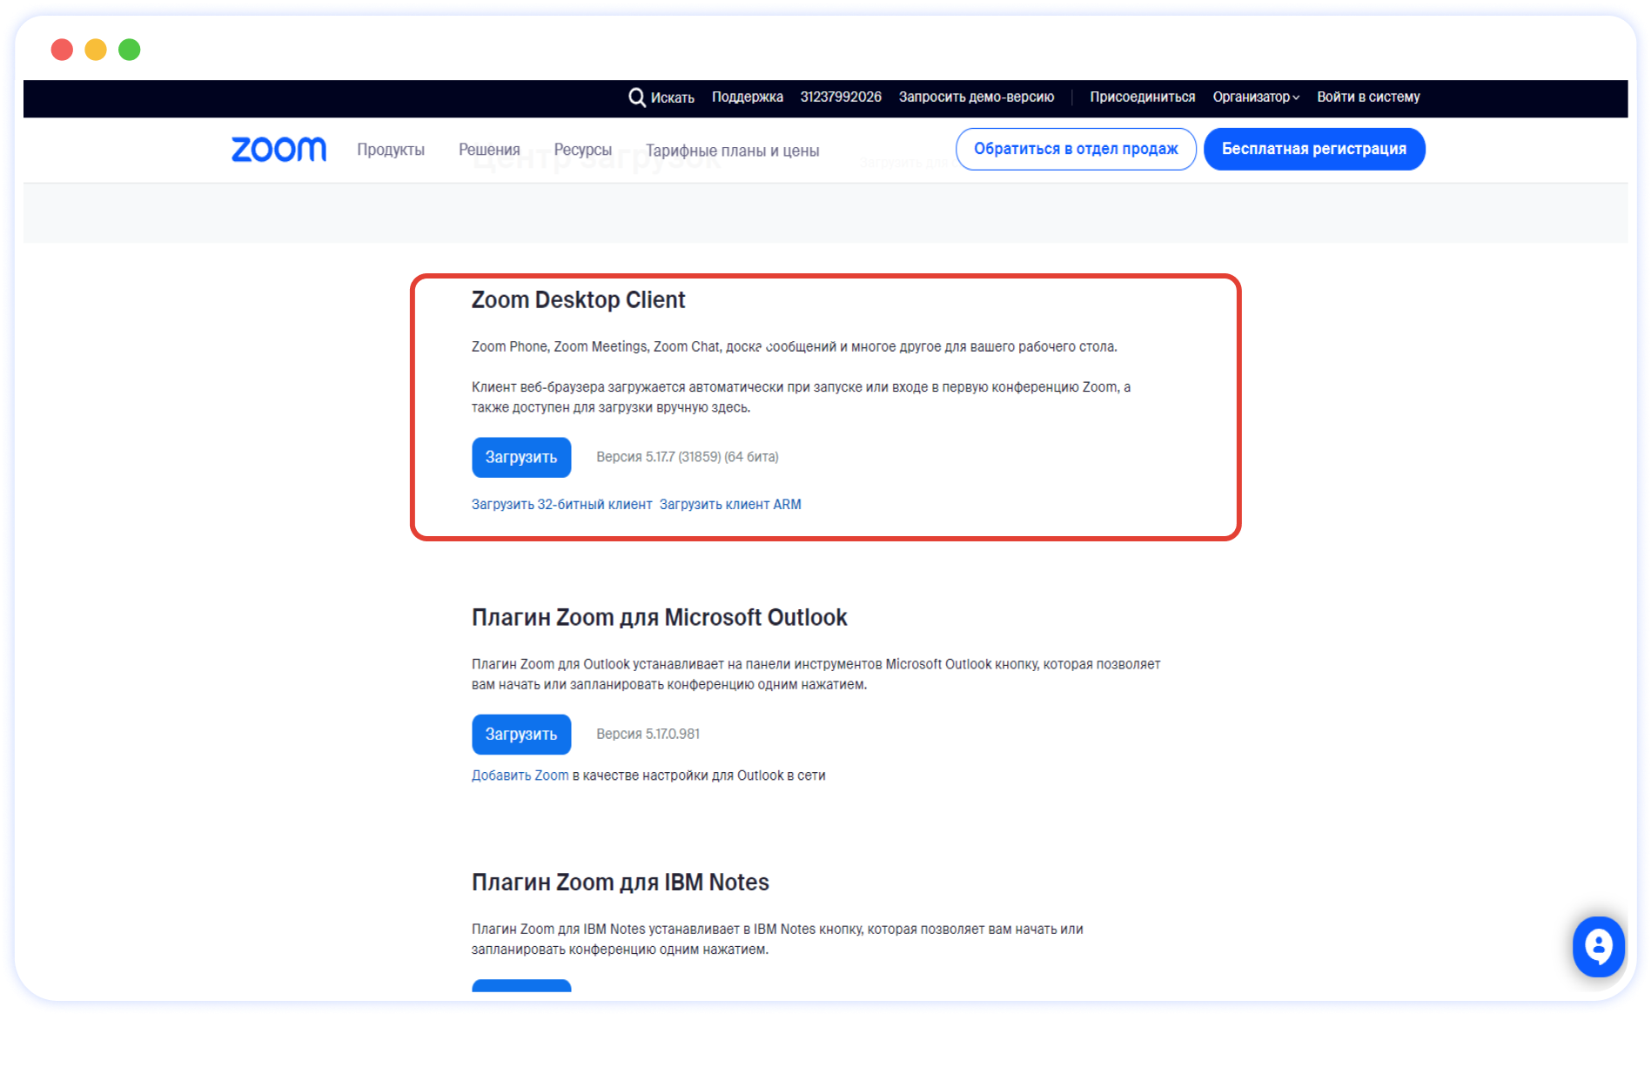Click Плагин Zoom для Microsoft Outlook heading

pos(659,617)
